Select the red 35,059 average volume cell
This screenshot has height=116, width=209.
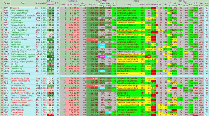tap(92, 40)
